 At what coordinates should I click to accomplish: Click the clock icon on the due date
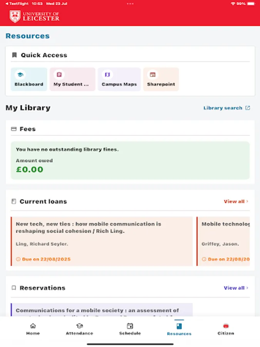coord(18,259)
